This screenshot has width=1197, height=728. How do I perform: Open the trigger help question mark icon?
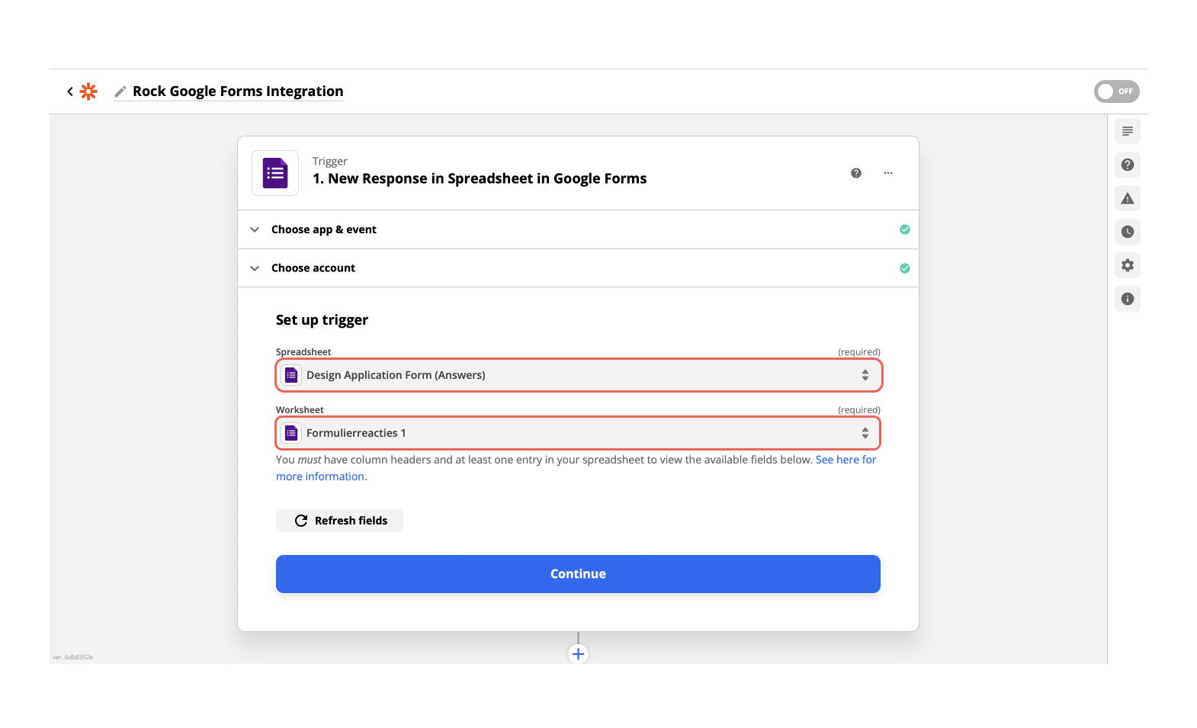pos(856,173)
